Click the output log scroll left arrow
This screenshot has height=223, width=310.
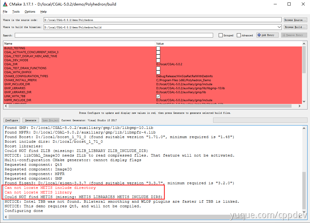(x=6, y=217)
